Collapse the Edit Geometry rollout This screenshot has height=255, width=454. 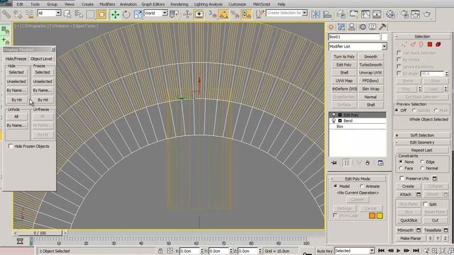point(422,142)
